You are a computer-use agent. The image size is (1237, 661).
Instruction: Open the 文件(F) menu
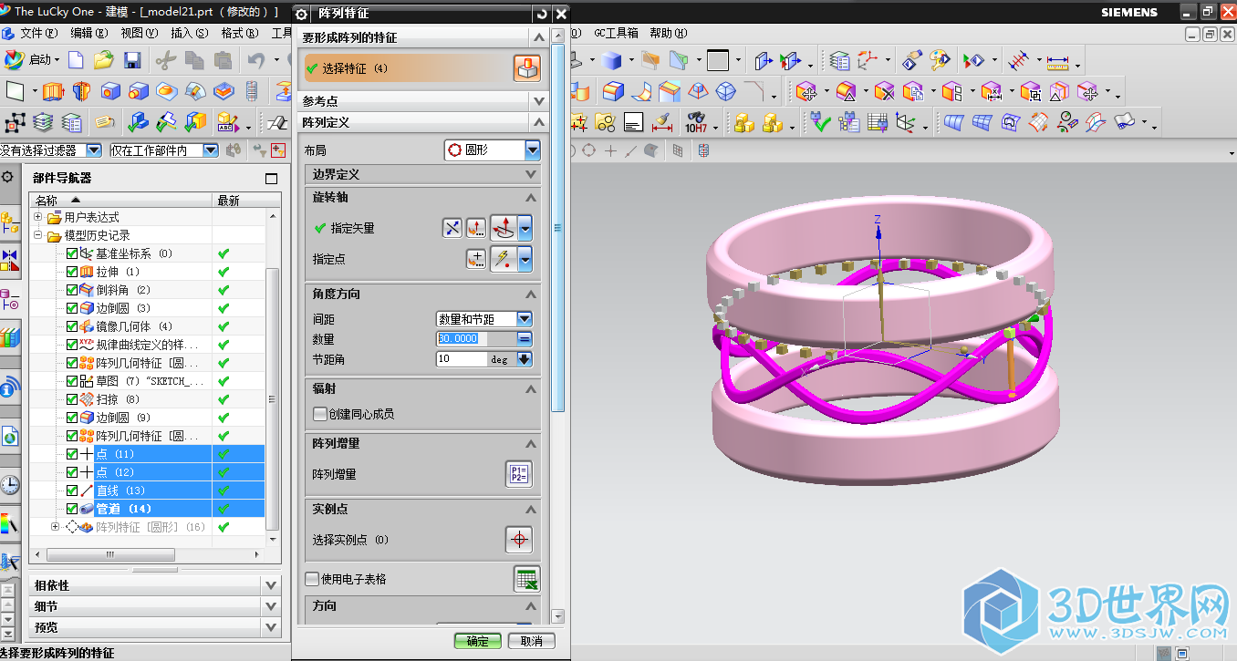pos(38,33)
